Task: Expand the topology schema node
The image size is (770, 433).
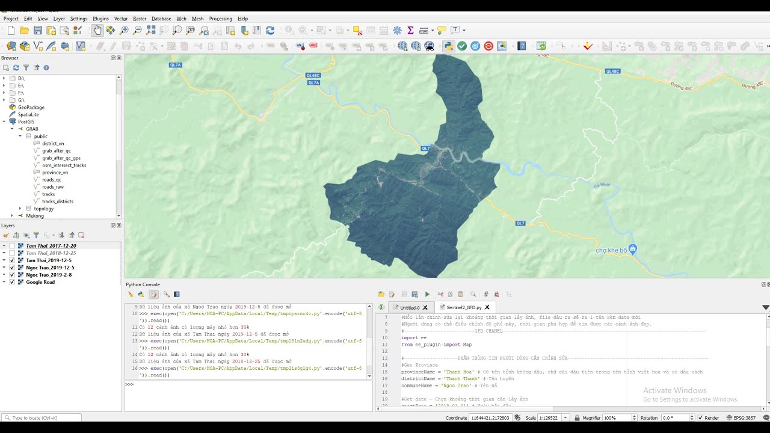Action: (x=20, y=209)
